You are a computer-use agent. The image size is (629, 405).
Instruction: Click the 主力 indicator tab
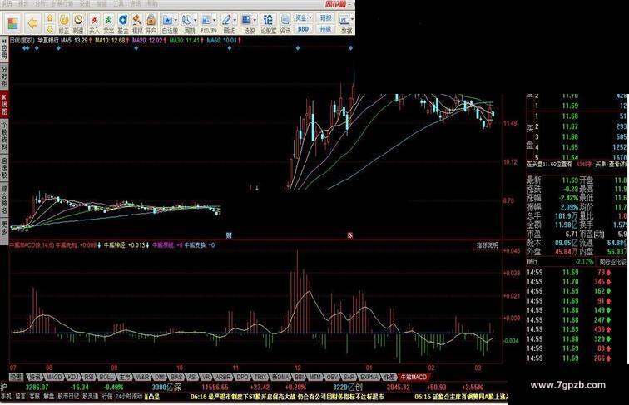tap(125, 377)
